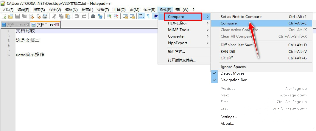Open the 运行(R) menu
This screenshot has height=131, width=316.
point(149,10)
